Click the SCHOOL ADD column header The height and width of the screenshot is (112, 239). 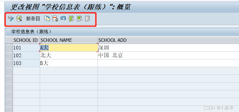tap(168, 40)
